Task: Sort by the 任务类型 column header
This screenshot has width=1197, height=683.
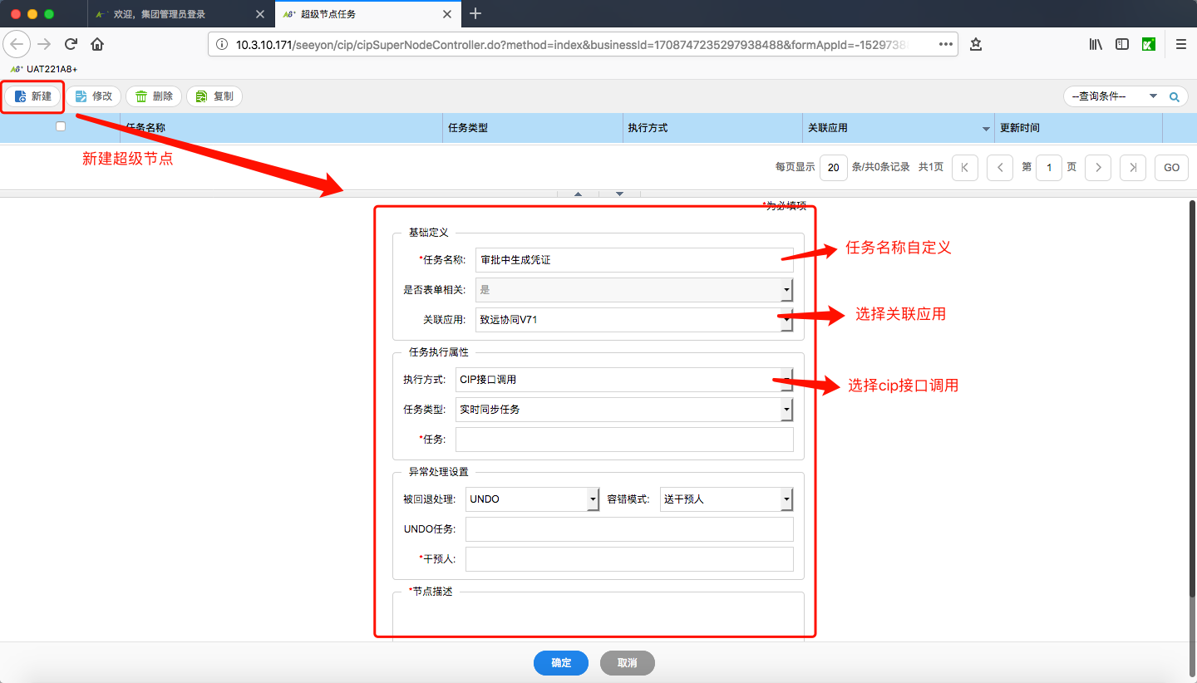Action: point(532,128)
